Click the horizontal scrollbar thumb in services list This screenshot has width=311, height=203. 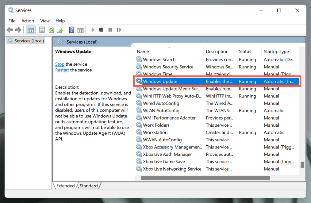(205, 178)
